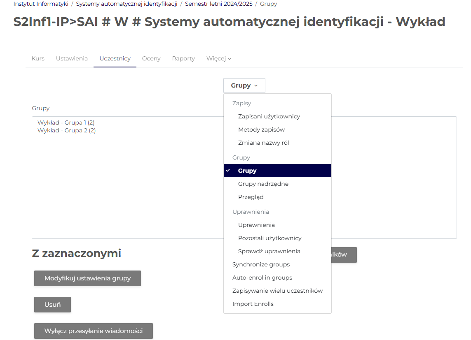Select Synchronize groups option
The image size is (471, 340).
click(x=261, y=264)
